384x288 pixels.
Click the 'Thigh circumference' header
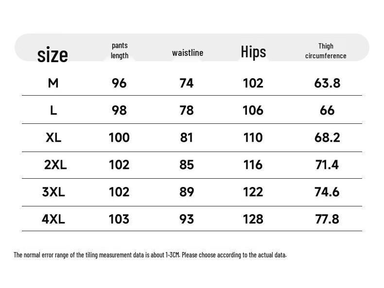(x=326, y=51)
